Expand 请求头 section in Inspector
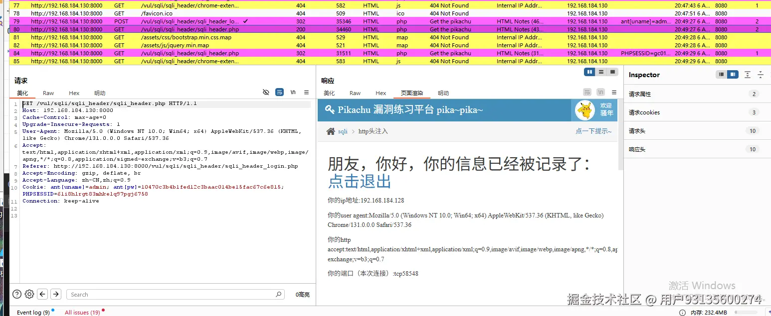The height and width of the screenshot is (316, 771). click(696, 131)
